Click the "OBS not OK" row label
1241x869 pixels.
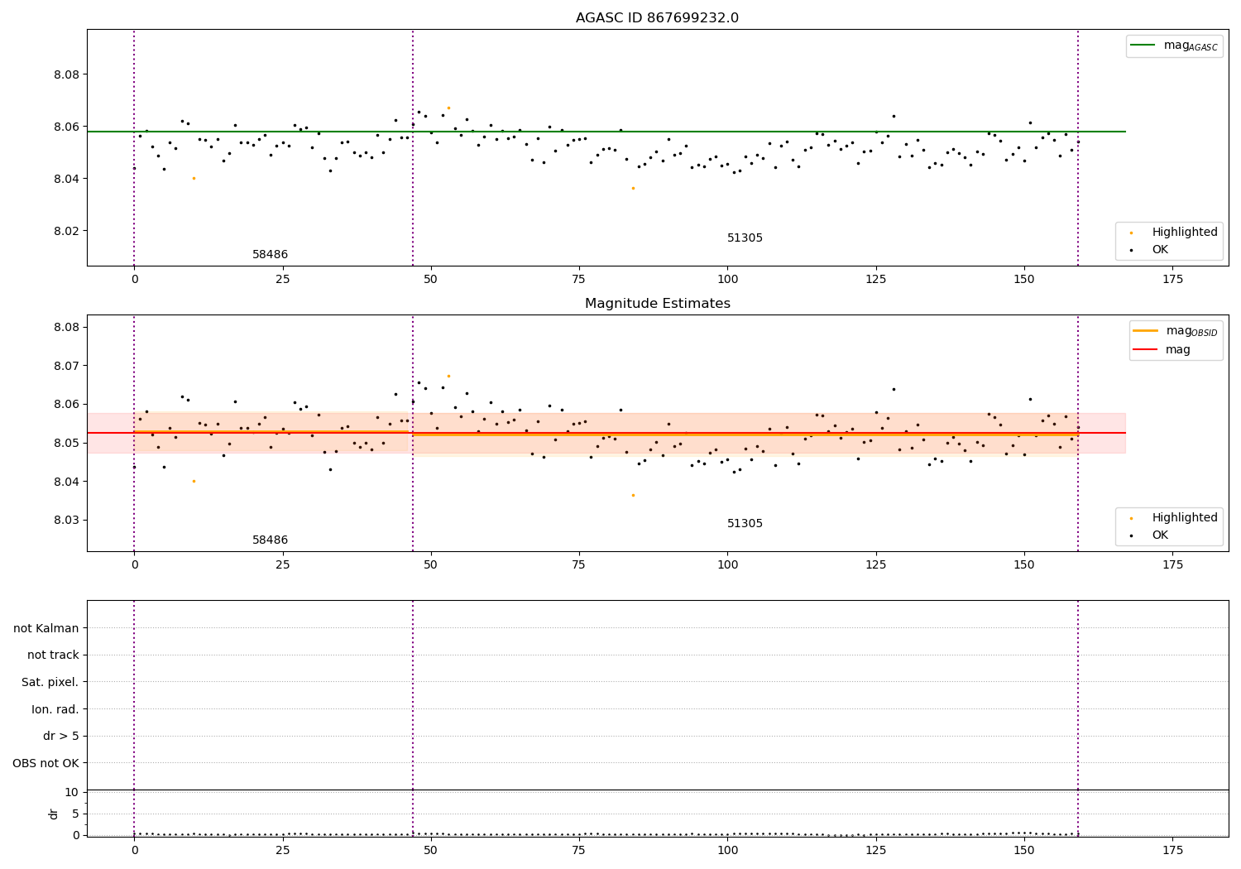pyautogui.click(x=46, y=763)
